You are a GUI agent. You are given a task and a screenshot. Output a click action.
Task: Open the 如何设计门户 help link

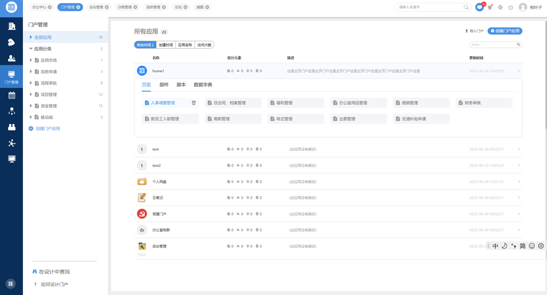coord(54,284)
